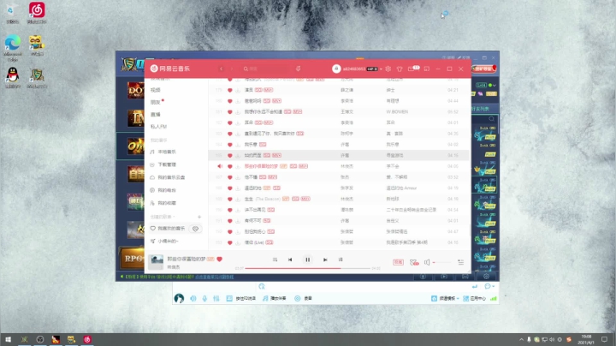Image resolution: width=616 pixels, height=346 pixels.
Task: Add a new playlist with plus icon
Action: click(199, 217)
